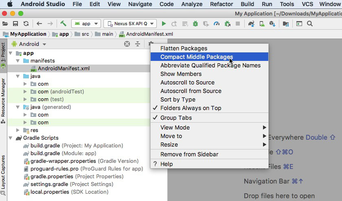Screen dimensions: 342x201
Task: Launch the profiler gauge icon
Action: click(x=217, y=24)
